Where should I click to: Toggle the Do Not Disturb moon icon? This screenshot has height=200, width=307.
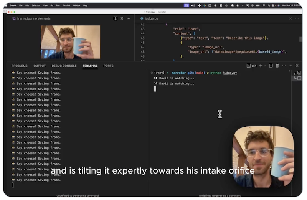[238, 5]
